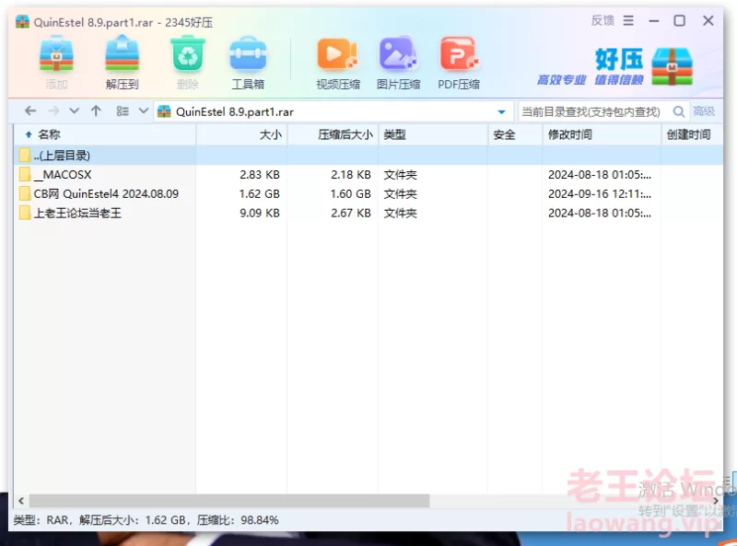Click the 2.83 KB size cell
This screenshot has width=737, height=546.
(x=260, y=175)
